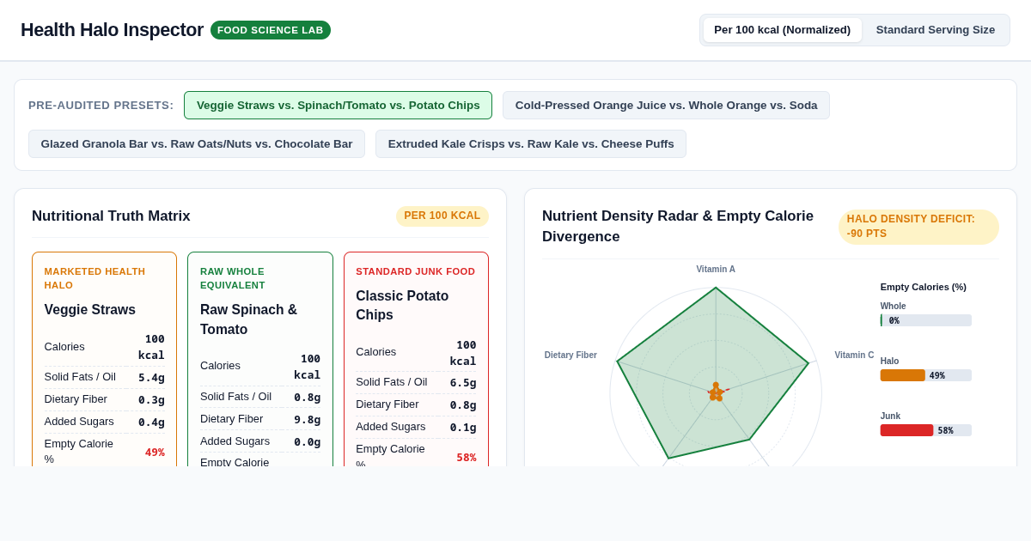Click the RAW WHOLE EQUIVALENT label
This screenshot has width=1031, height=541.
pos(233,278)
